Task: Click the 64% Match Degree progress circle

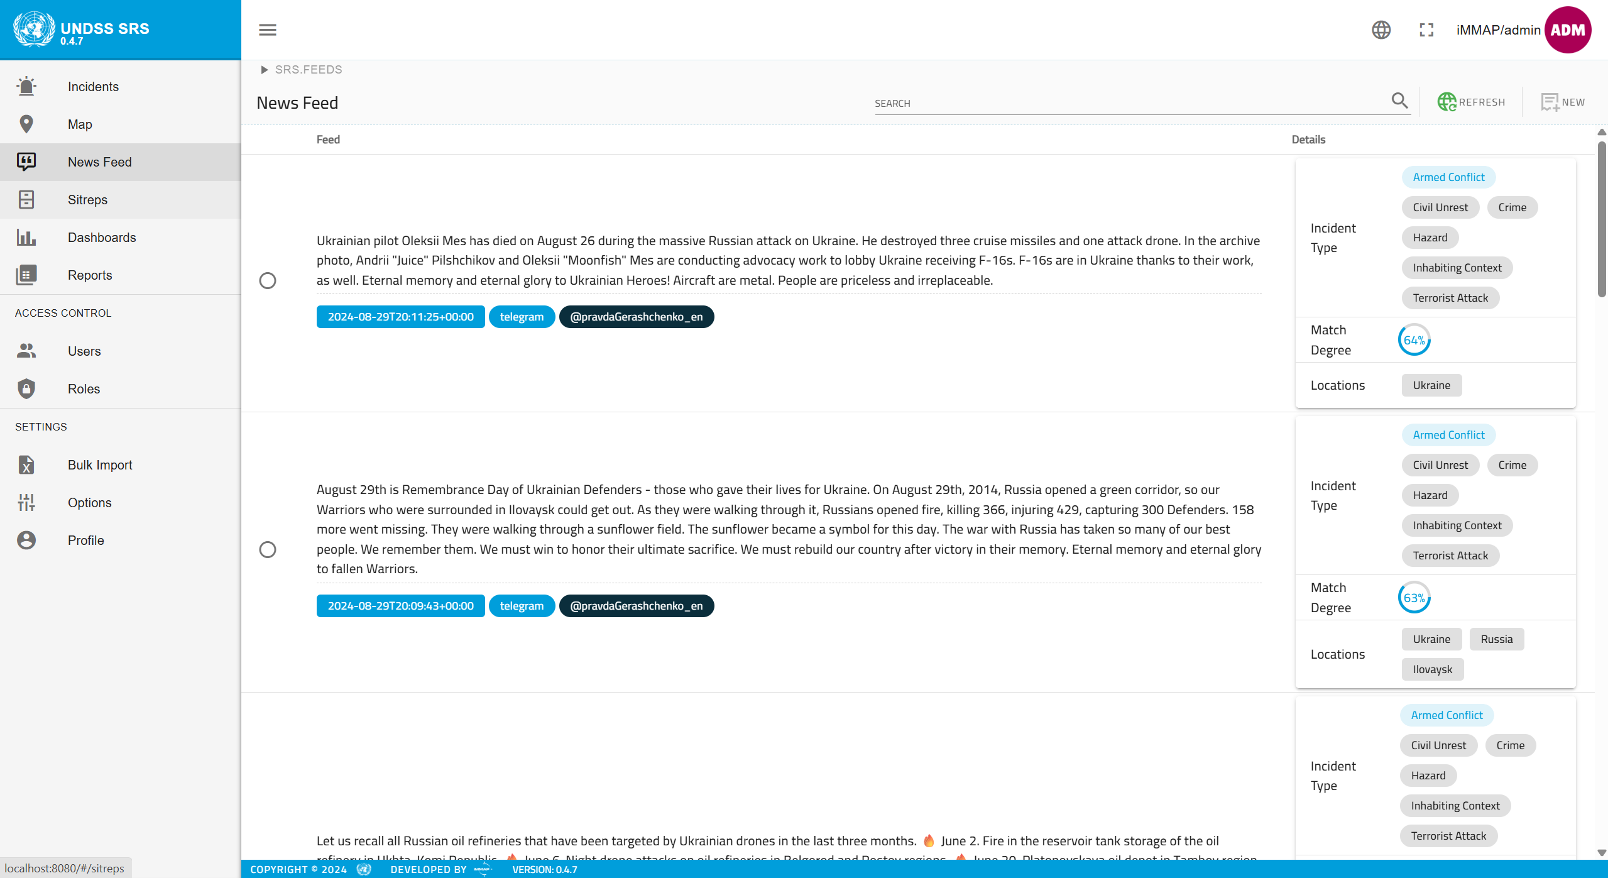Action: tap(1414, 339)
